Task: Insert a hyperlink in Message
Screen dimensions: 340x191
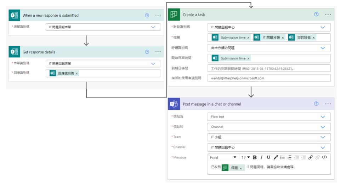Action: (311, 157)
